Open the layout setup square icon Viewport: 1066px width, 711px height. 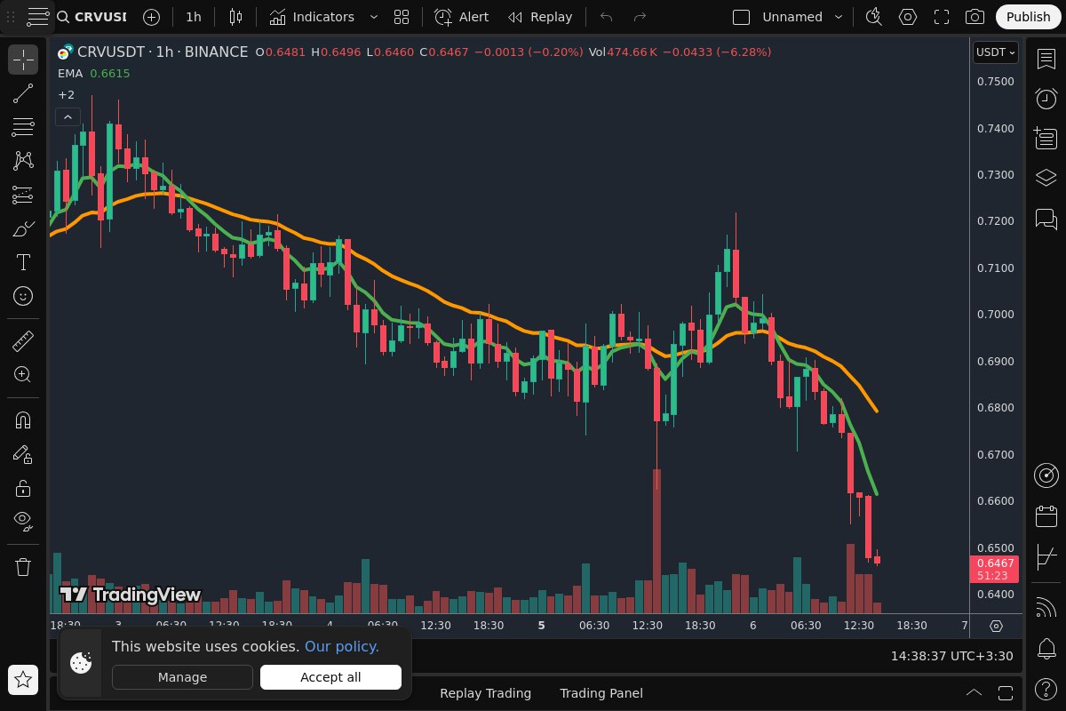pyautogui.click(x=741, y=17)
